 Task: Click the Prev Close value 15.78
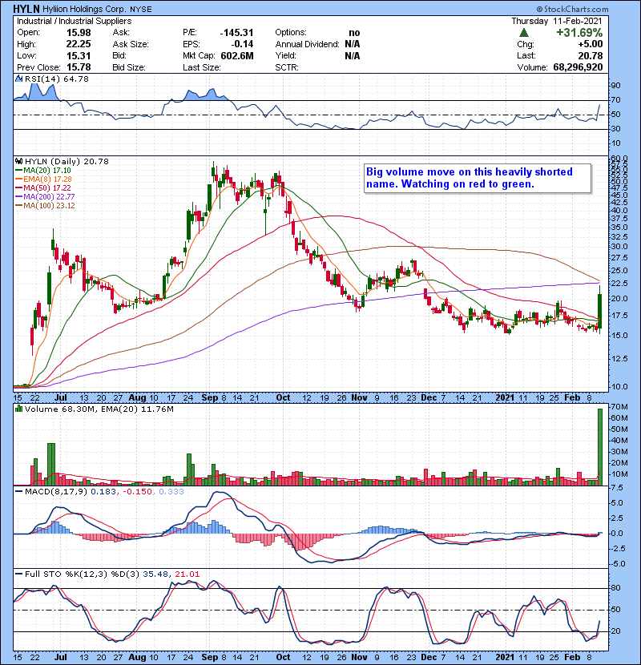tap(79, 67)
